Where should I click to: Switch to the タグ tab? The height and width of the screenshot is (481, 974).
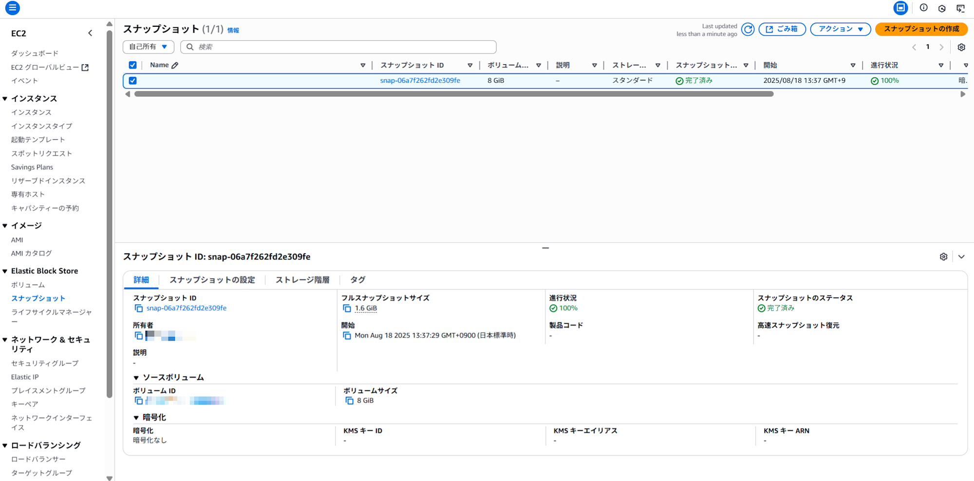click(x=357, y=280)
